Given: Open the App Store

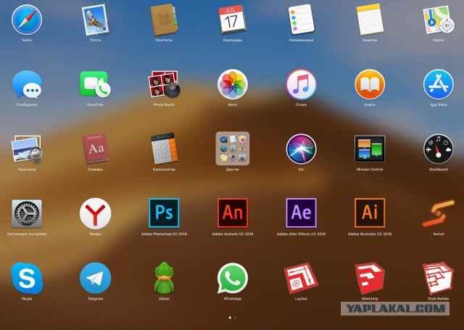Looking at the screenshot, I should [x=438, y=85].
